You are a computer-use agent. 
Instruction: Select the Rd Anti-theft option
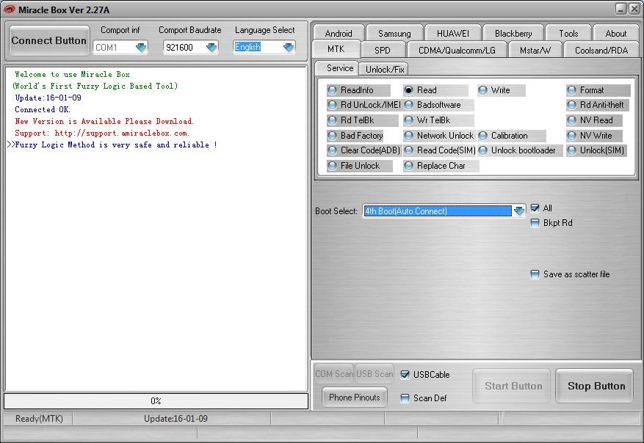tap(598, 105)
